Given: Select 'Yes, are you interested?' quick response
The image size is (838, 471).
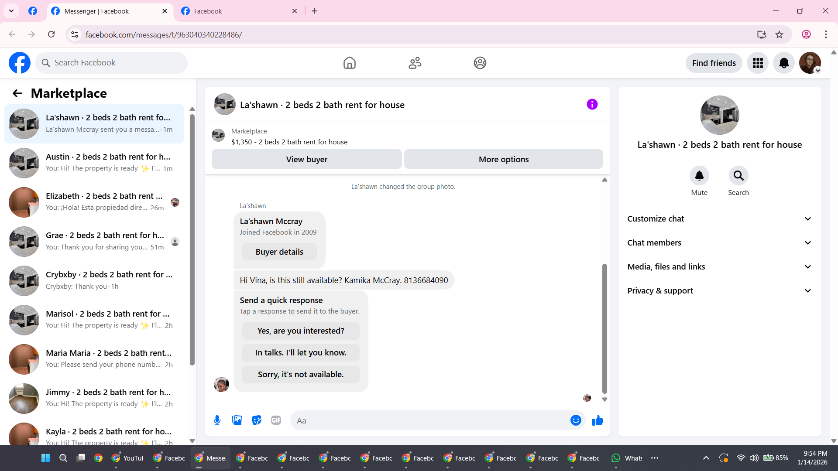Looking at the screenshot, I should pos(301,331).
